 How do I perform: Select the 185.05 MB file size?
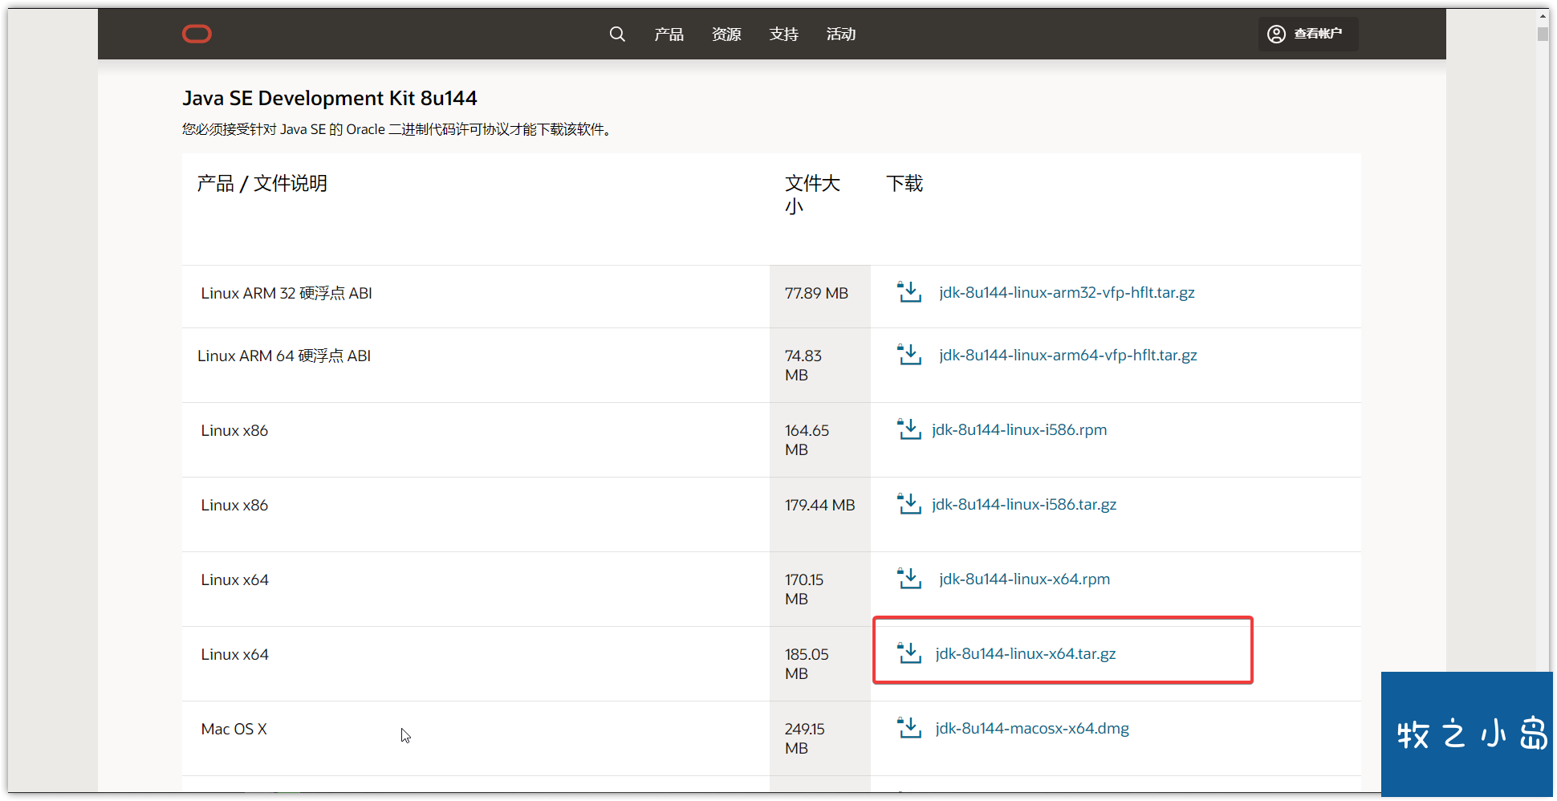[807, 664]
